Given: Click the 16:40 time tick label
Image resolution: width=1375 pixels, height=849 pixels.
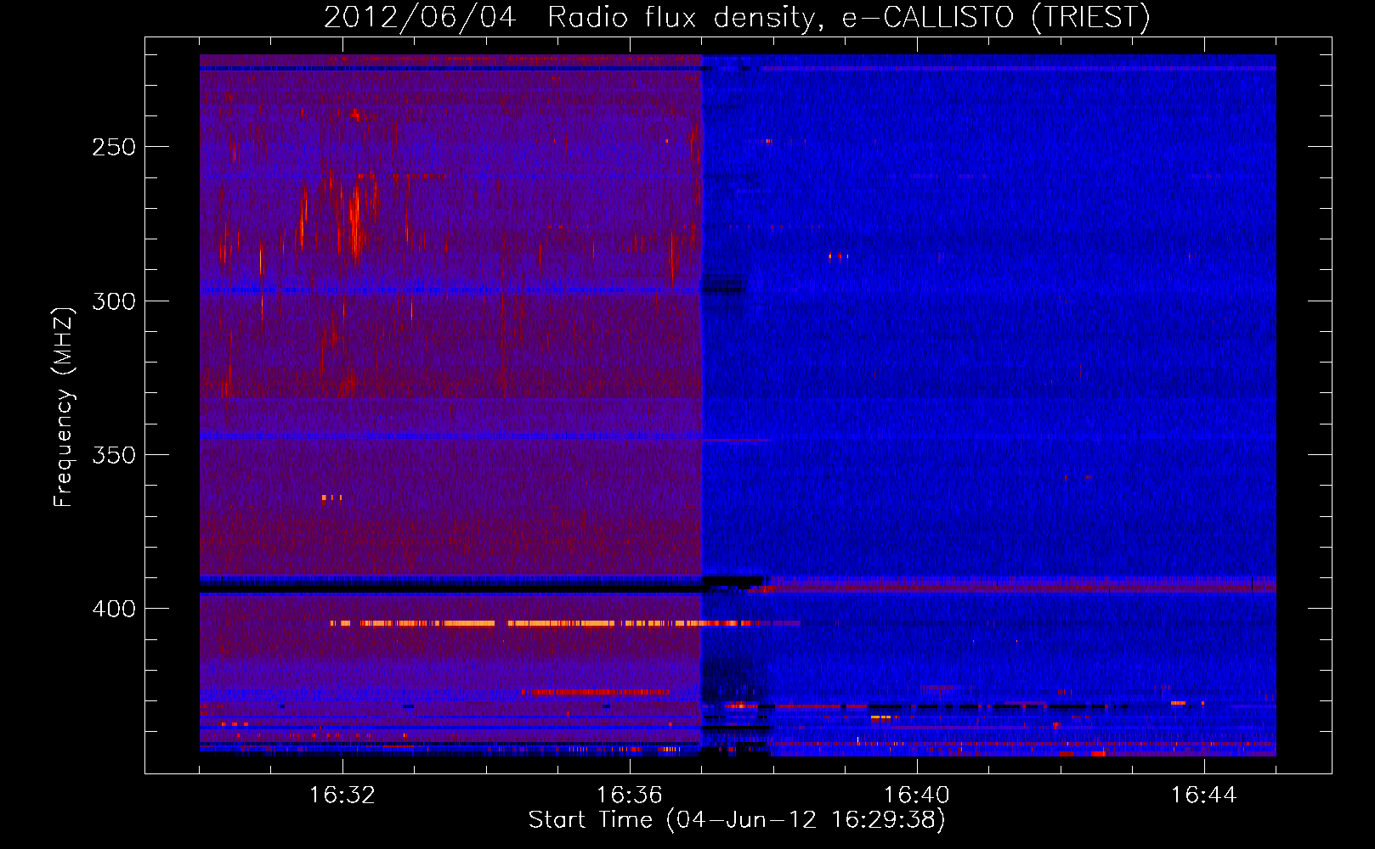Looking at the screenshot, I should [x=917, y=796].
